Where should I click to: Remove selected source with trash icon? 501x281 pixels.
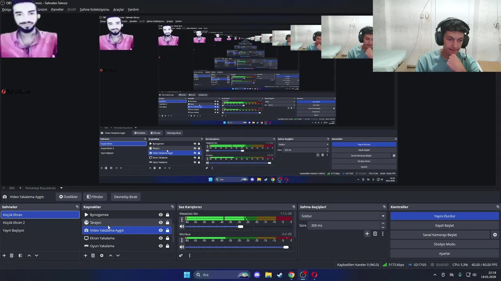coord(93,256)
